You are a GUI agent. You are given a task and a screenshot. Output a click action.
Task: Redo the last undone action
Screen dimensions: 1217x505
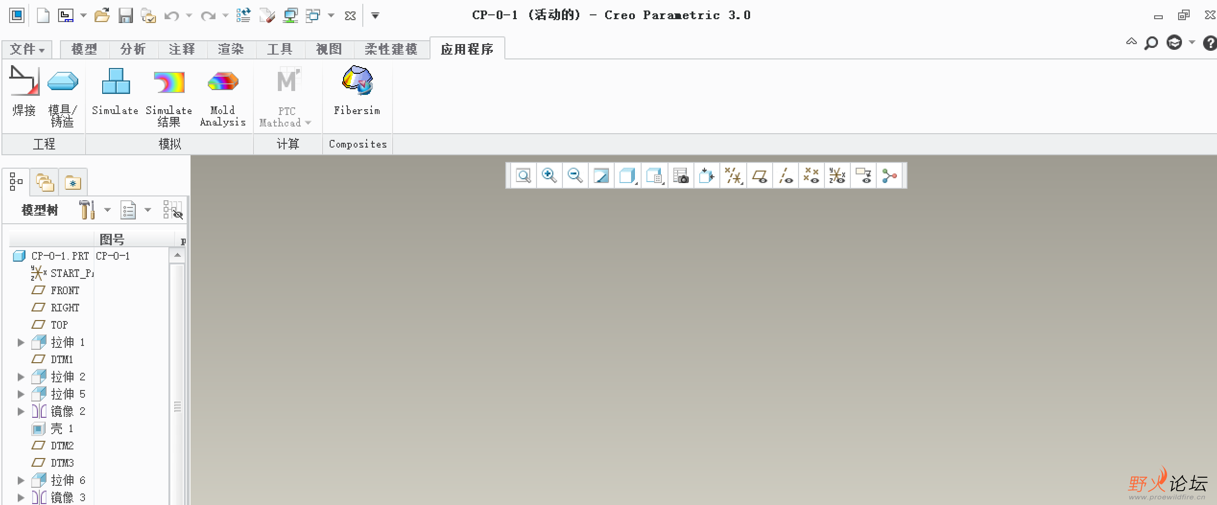[x=208, y=16]
